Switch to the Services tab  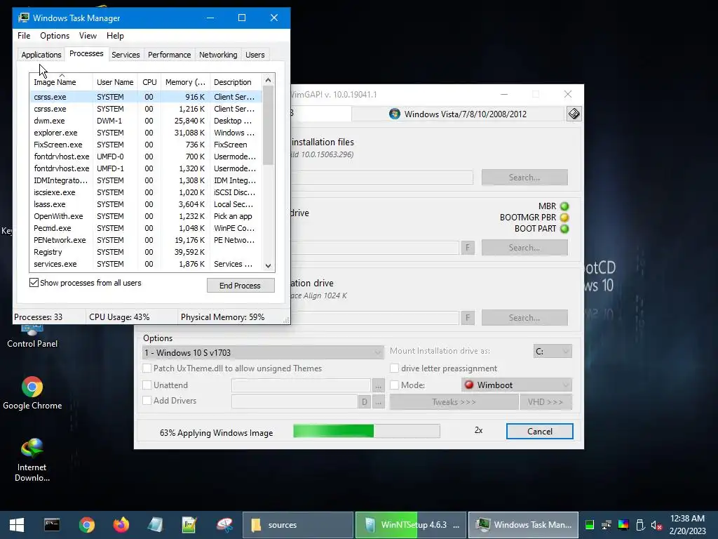point(126,55)
